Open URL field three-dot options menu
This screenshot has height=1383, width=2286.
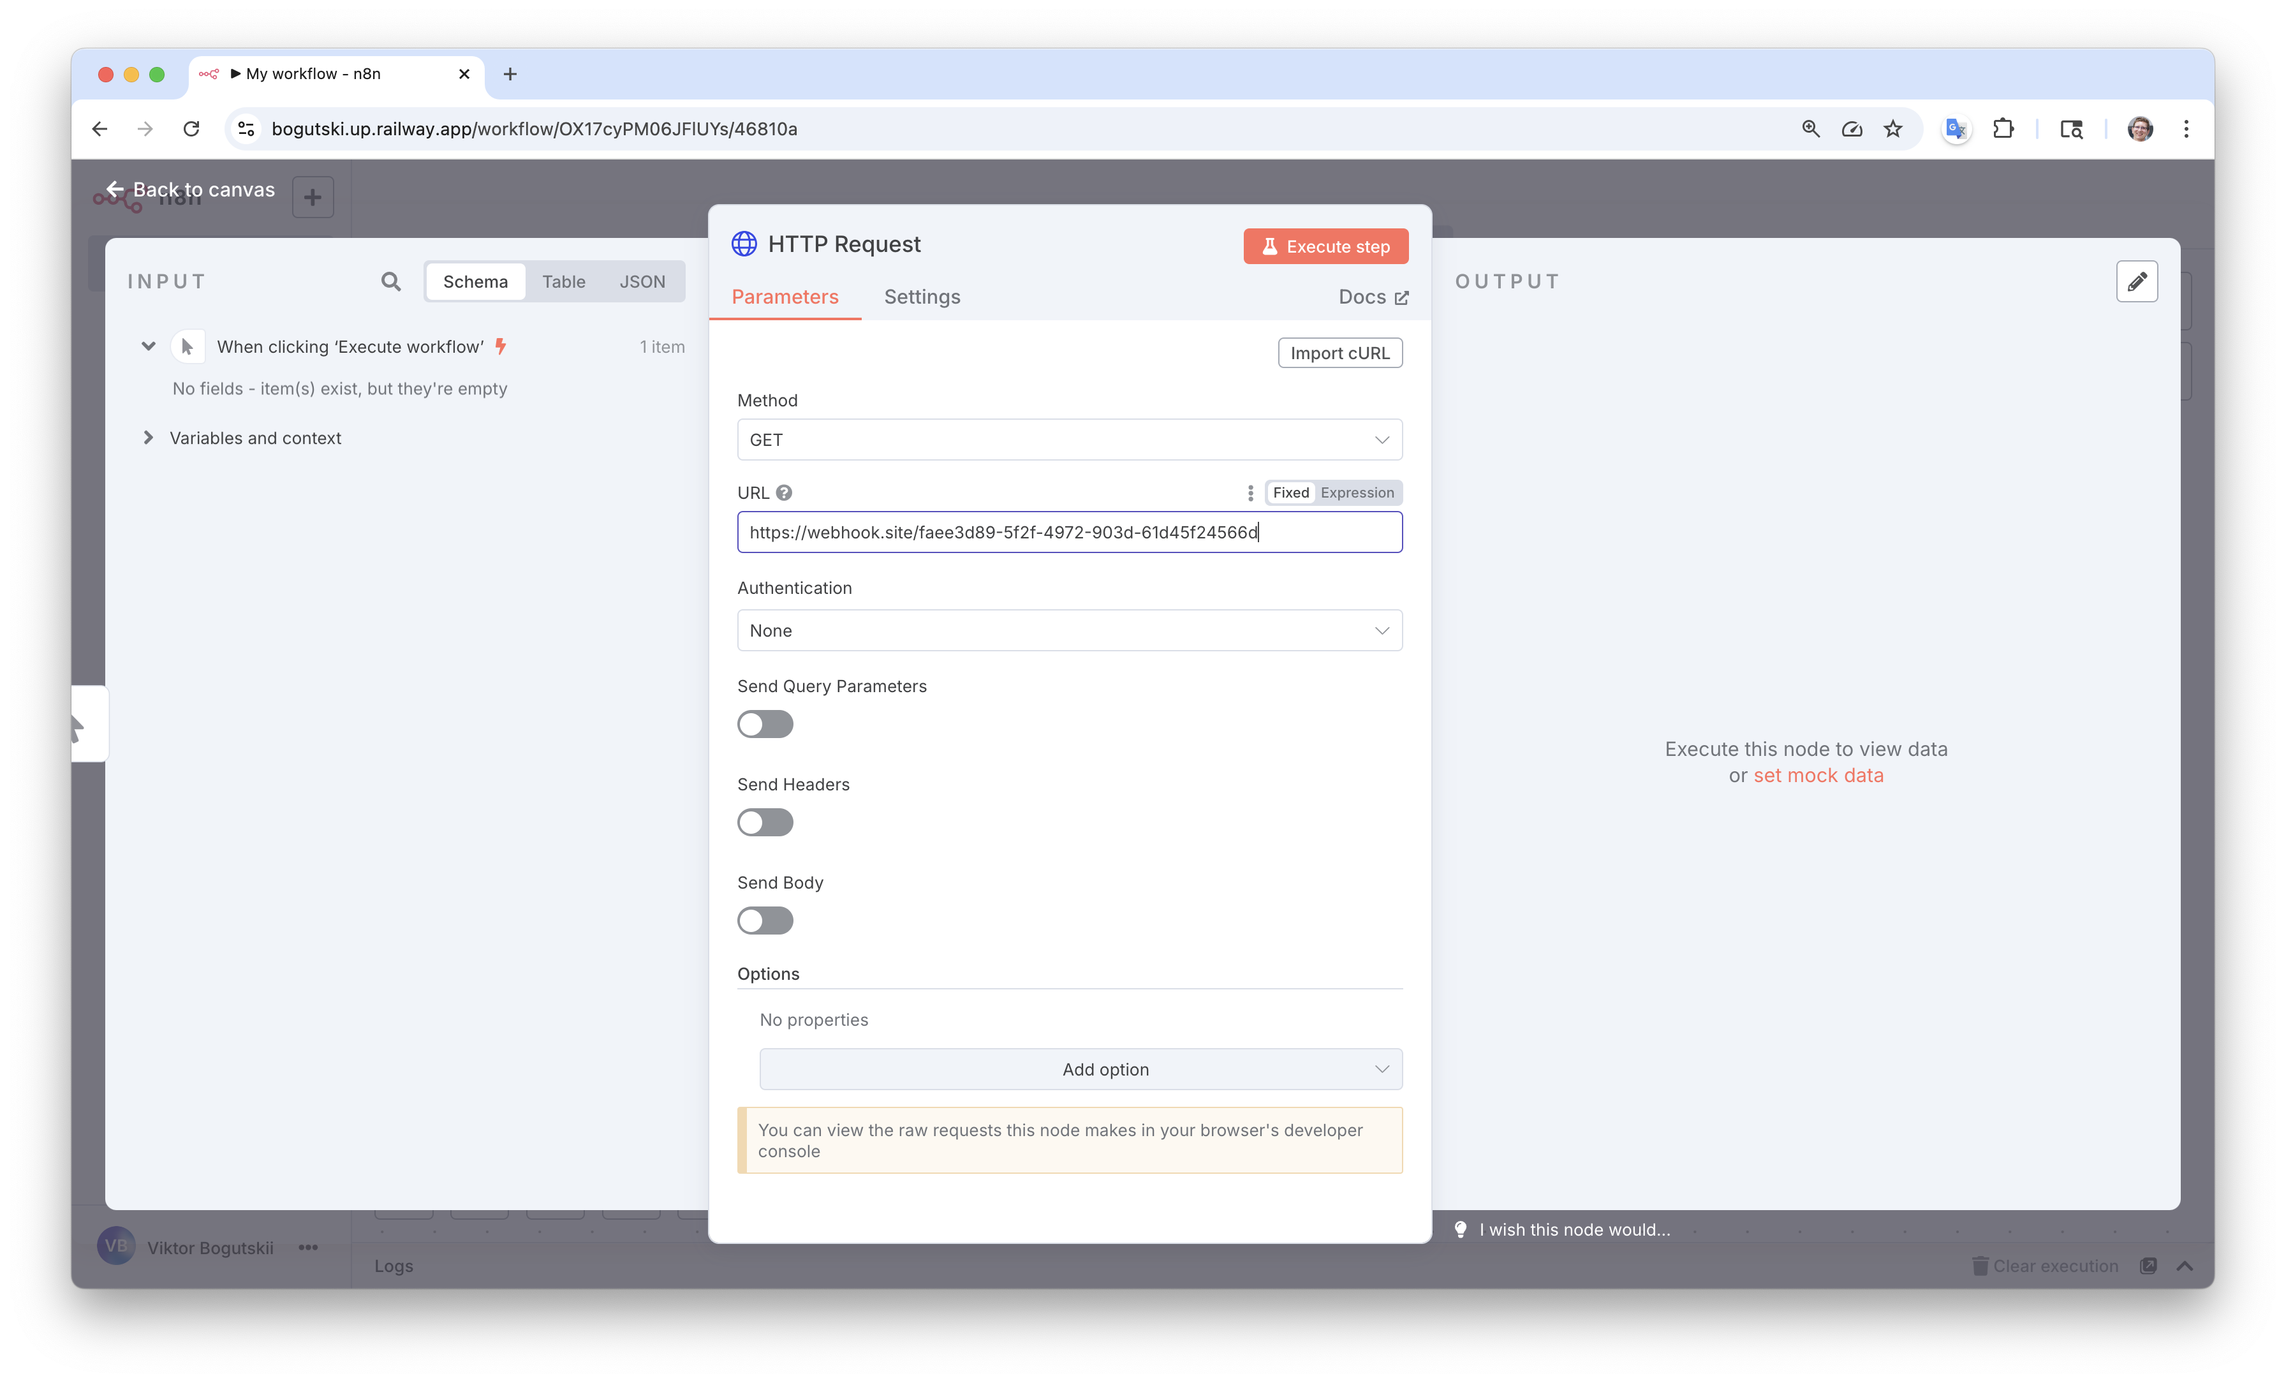point(1250,493)
